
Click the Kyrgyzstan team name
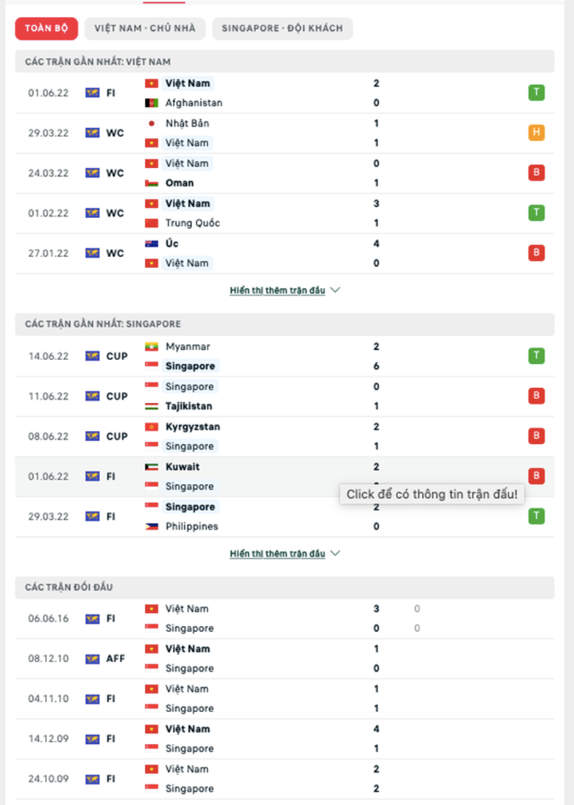pos(193,427)
